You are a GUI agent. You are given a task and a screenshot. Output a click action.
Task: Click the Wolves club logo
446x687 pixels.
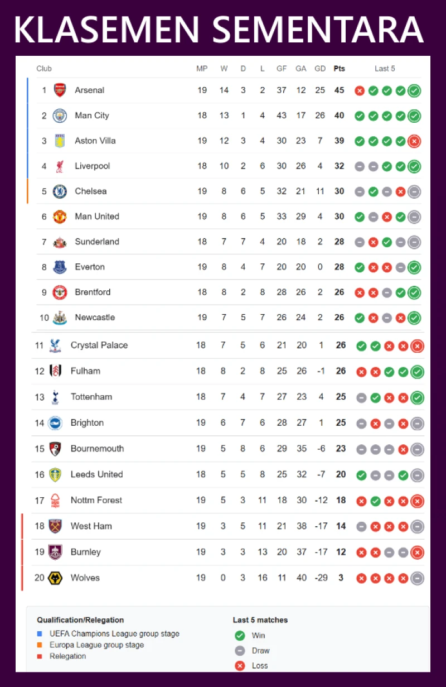coord(55,578)
